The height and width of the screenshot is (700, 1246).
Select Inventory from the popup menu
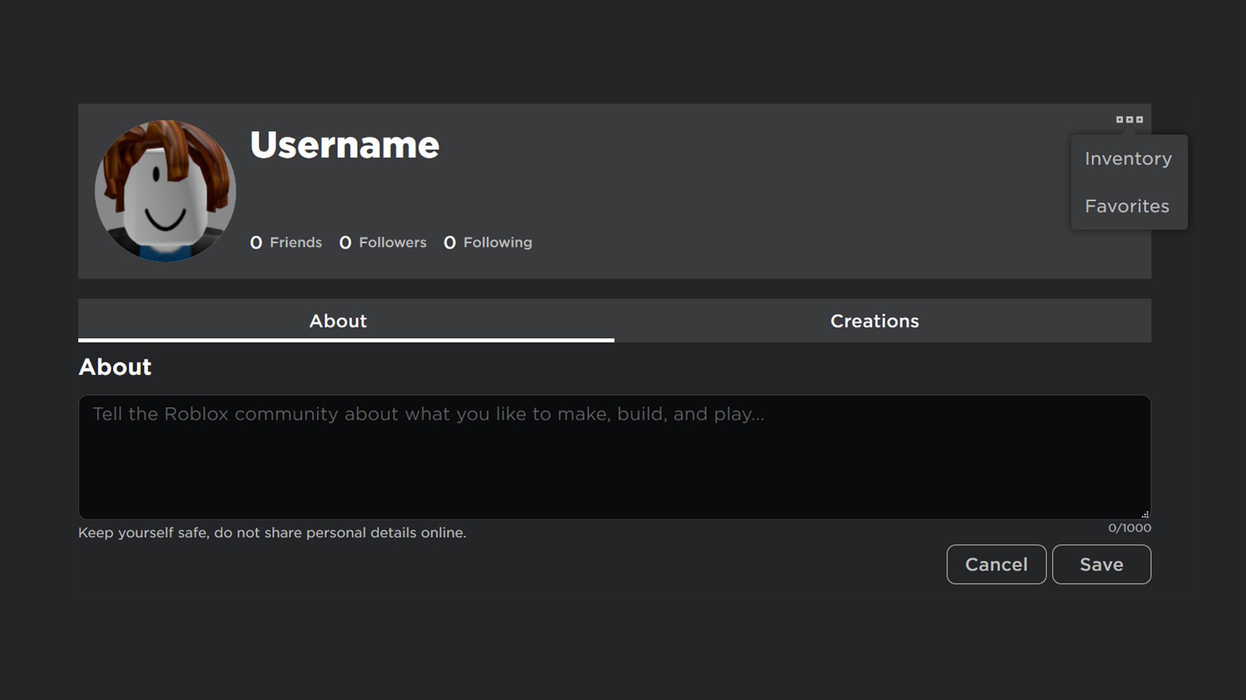(1128, 159)
